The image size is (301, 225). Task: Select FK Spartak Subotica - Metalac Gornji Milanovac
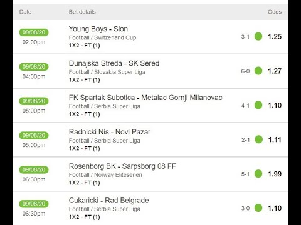pos(145,97)
